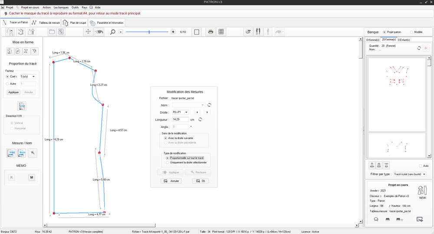Click the printer icon in the toolbar

point(210,32)
